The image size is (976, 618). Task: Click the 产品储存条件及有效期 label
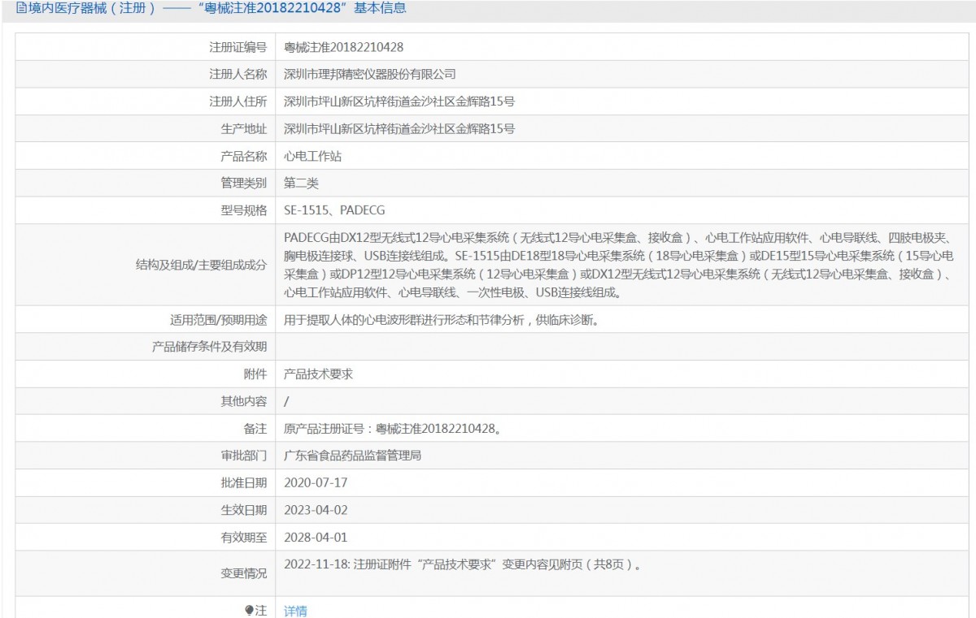pyautogui.click(x=209, y=347)
